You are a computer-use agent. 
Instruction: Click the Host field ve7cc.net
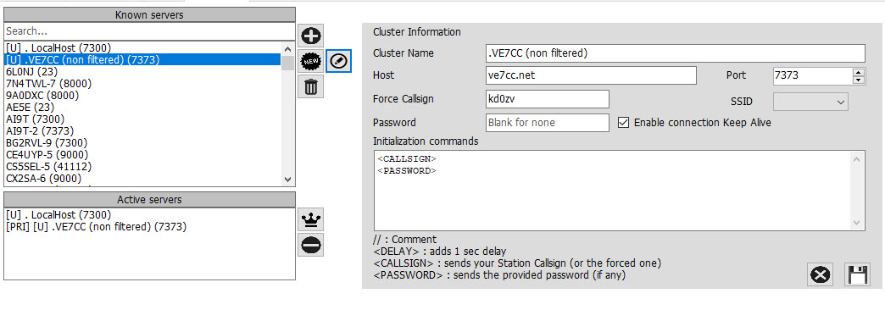(591, 75)
